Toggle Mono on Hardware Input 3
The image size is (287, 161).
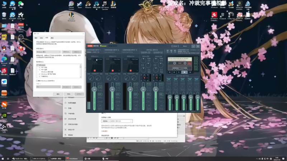pos(136,102)
